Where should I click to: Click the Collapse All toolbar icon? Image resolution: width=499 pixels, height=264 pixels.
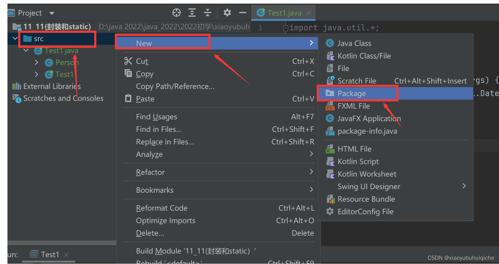click(x=208, y=13)
